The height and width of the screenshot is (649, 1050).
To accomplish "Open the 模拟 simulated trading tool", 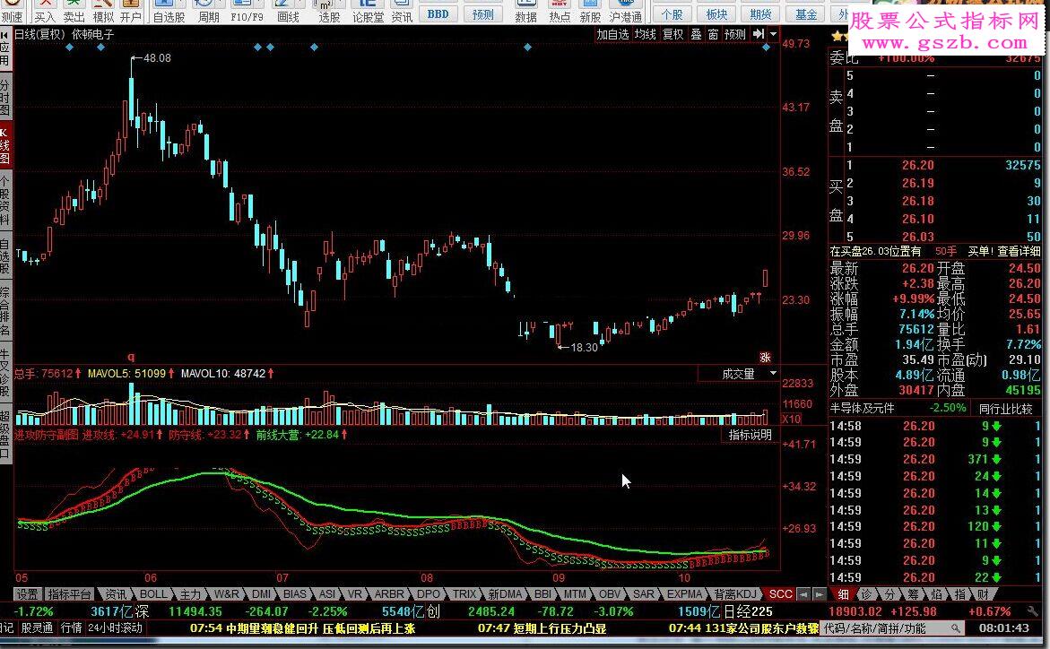I will pos(102,12).
